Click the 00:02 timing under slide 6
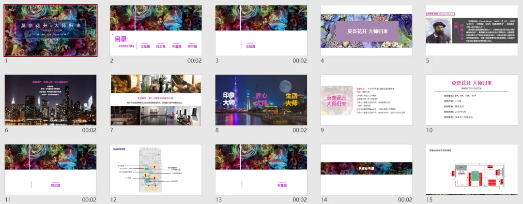 click(90, 131)
